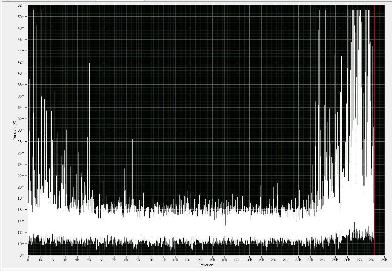Click the 0 start value on X-axis

pos(28,260)
